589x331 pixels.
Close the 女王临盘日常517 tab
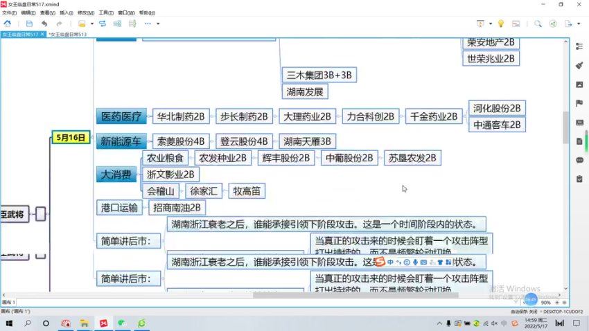point(42,34)
